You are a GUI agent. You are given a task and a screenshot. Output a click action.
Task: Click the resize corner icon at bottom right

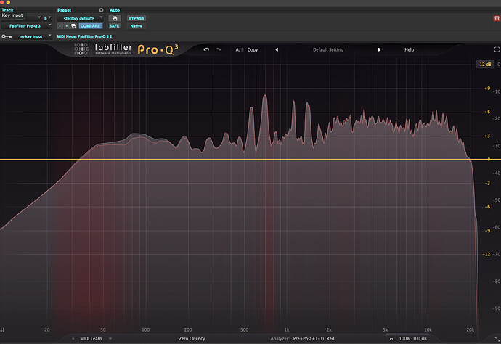point(497,339)
